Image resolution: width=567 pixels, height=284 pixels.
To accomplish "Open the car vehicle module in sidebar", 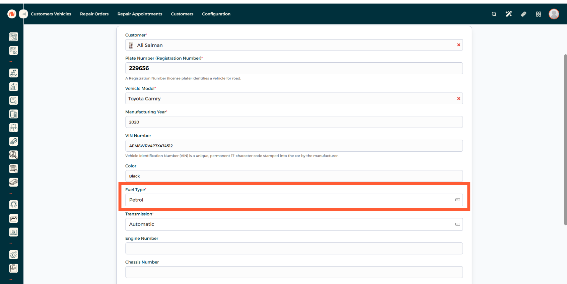I will 14,182.
